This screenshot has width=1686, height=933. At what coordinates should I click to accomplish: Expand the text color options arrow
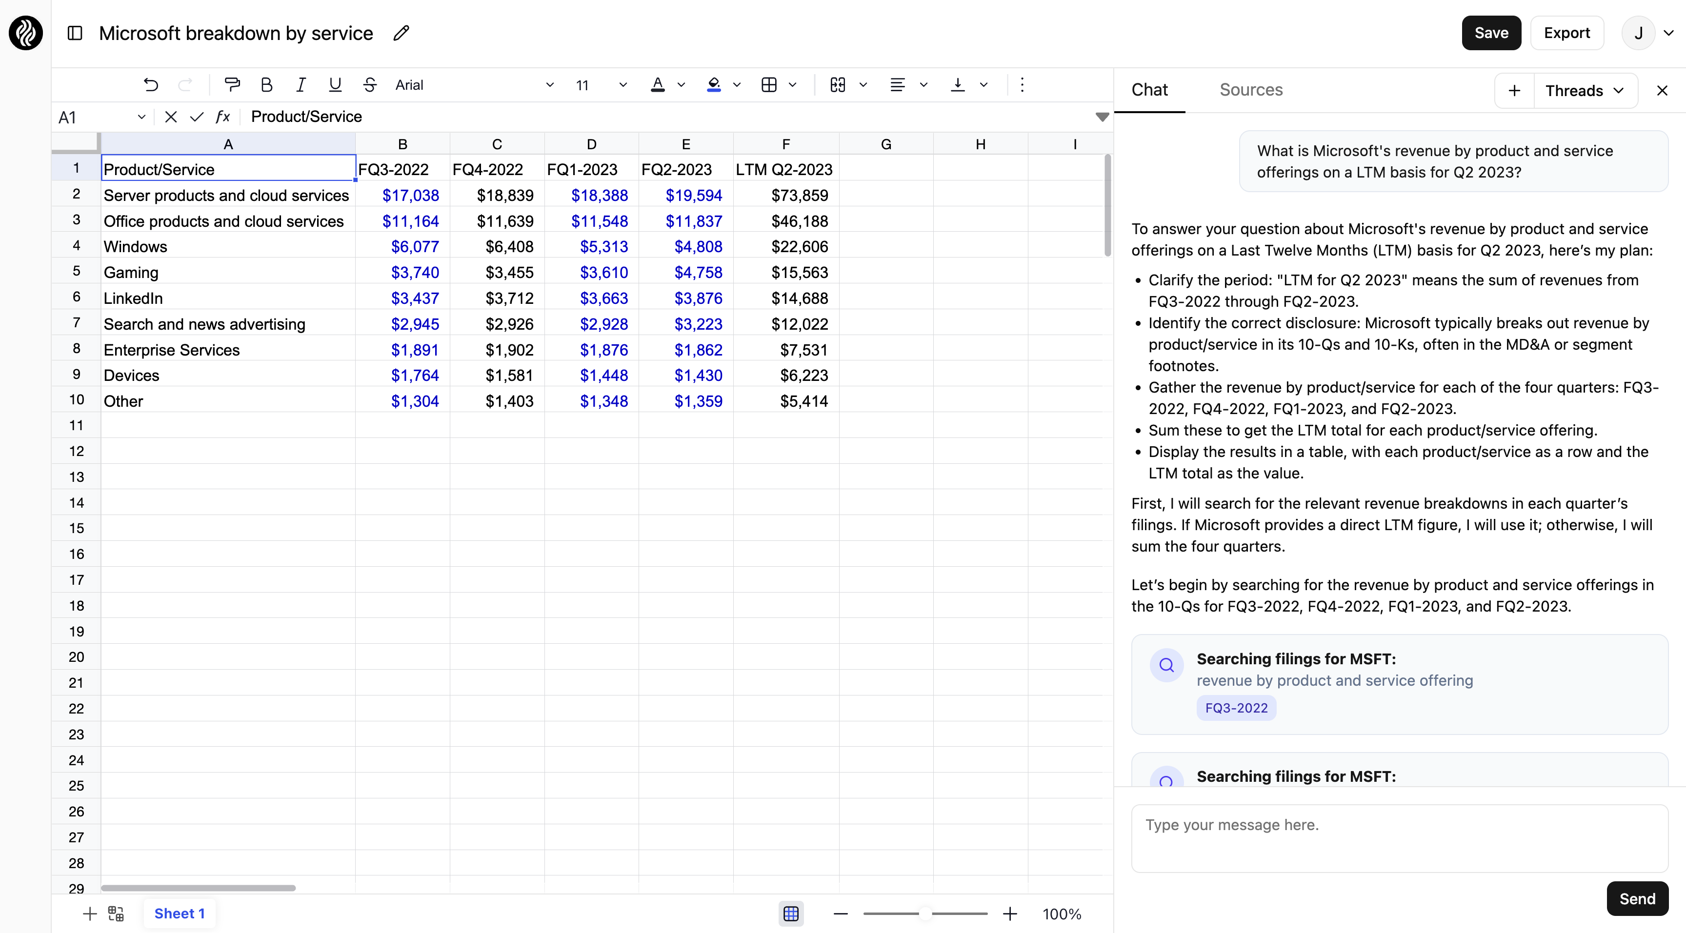(681, 84)
